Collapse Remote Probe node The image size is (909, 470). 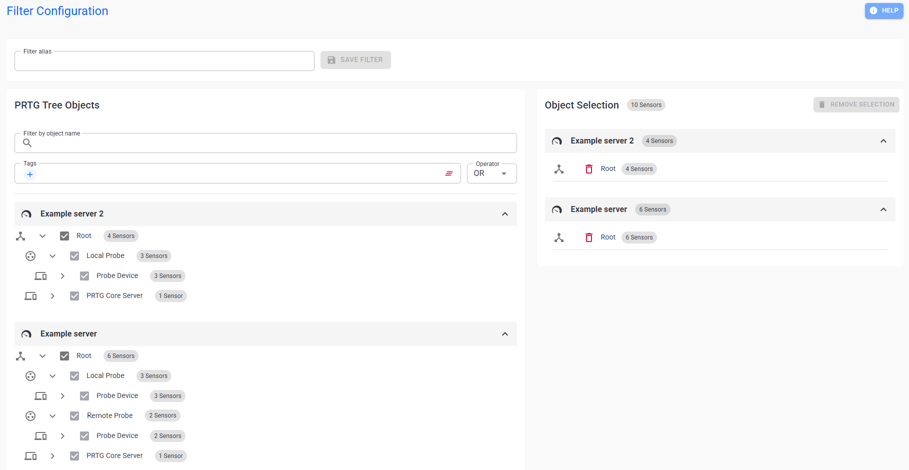tap(52, 416)
